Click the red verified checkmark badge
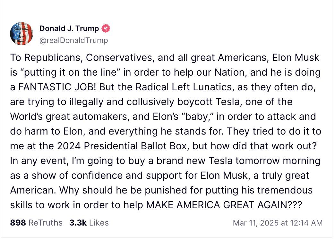The width and height of the screenshot is (335, 239). [106, 28]
